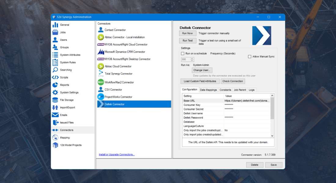Increase frequency seconds with spinner up arrow
This screenshot has width=336, height=183.
(x=192, y=59)
